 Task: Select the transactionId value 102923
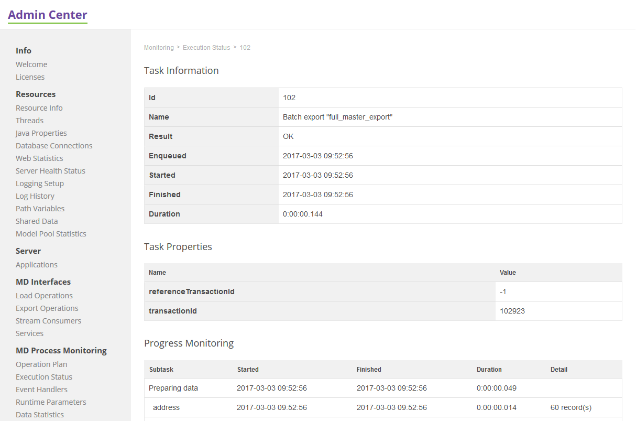512,311
